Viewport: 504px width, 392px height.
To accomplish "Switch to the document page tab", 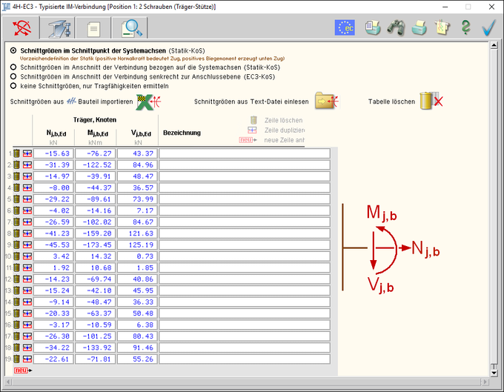I will (93, 28).
